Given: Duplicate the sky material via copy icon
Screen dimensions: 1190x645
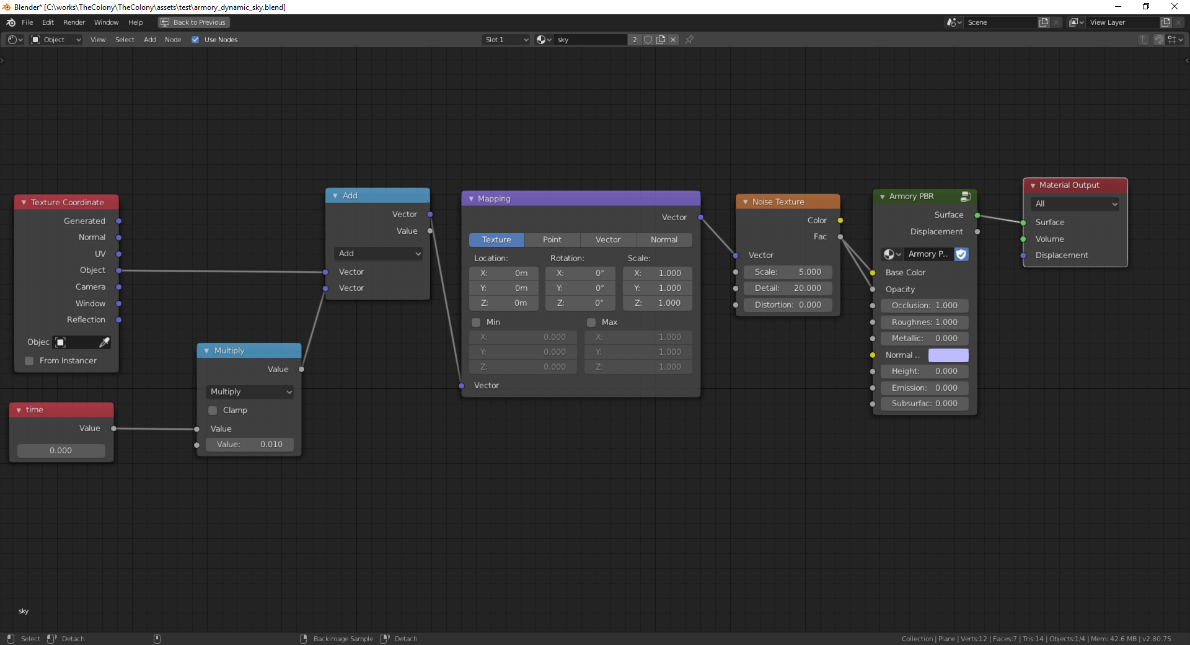Looking at the screenshot, I should tap(661, 39).
